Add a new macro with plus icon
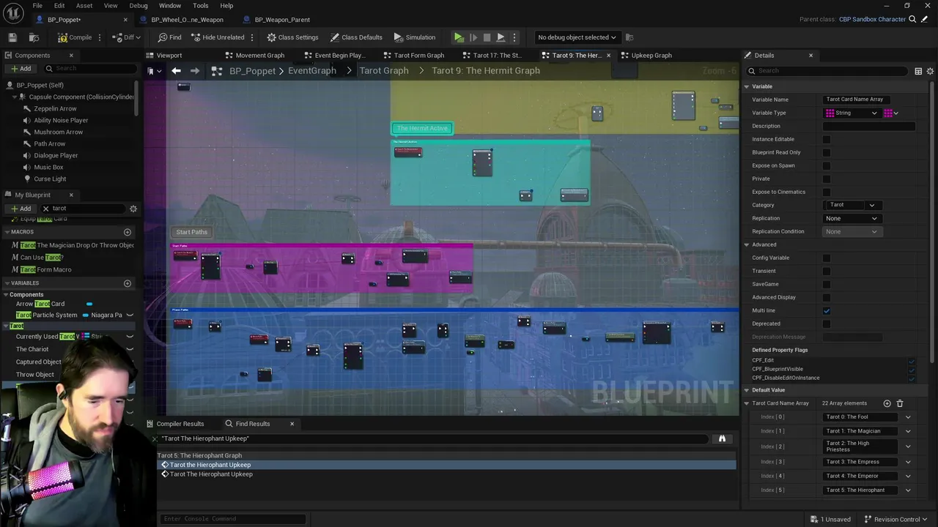The image size is (938, 527). (128, 232)
